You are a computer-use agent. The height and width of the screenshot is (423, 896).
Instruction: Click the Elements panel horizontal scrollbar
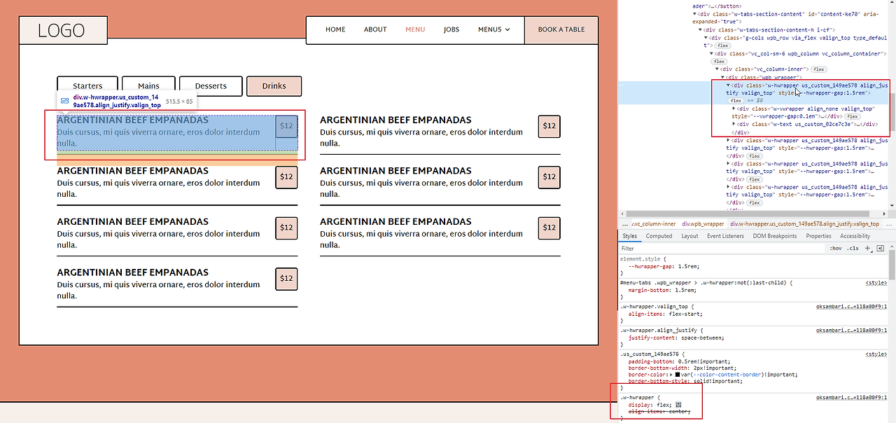(x=748, y=214)
